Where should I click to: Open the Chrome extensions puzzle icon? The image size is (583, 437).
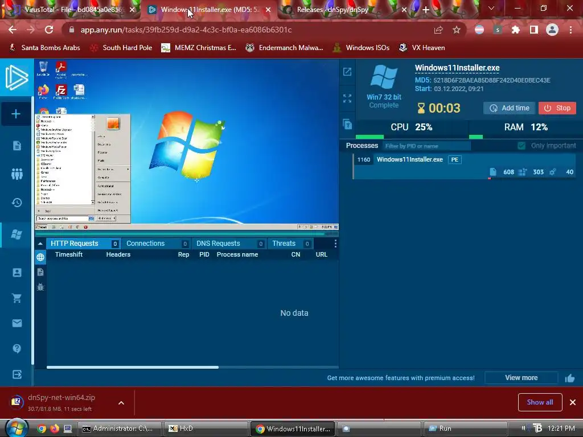pos(516,30)
